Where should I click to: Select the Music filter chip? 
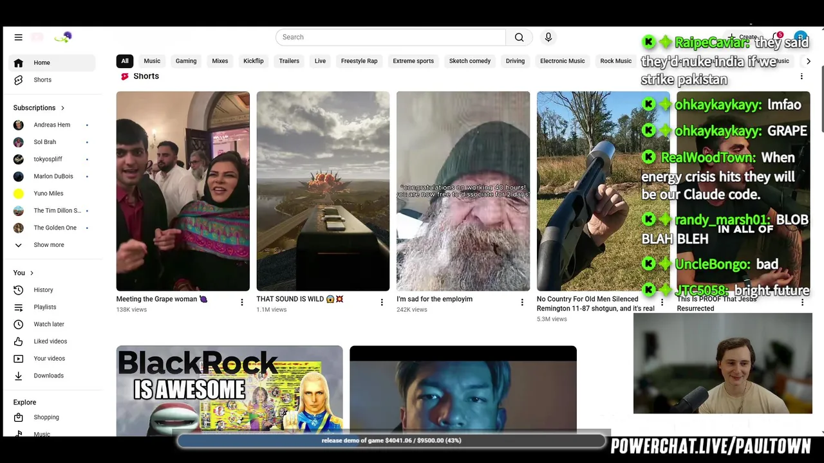coord(152,61)
